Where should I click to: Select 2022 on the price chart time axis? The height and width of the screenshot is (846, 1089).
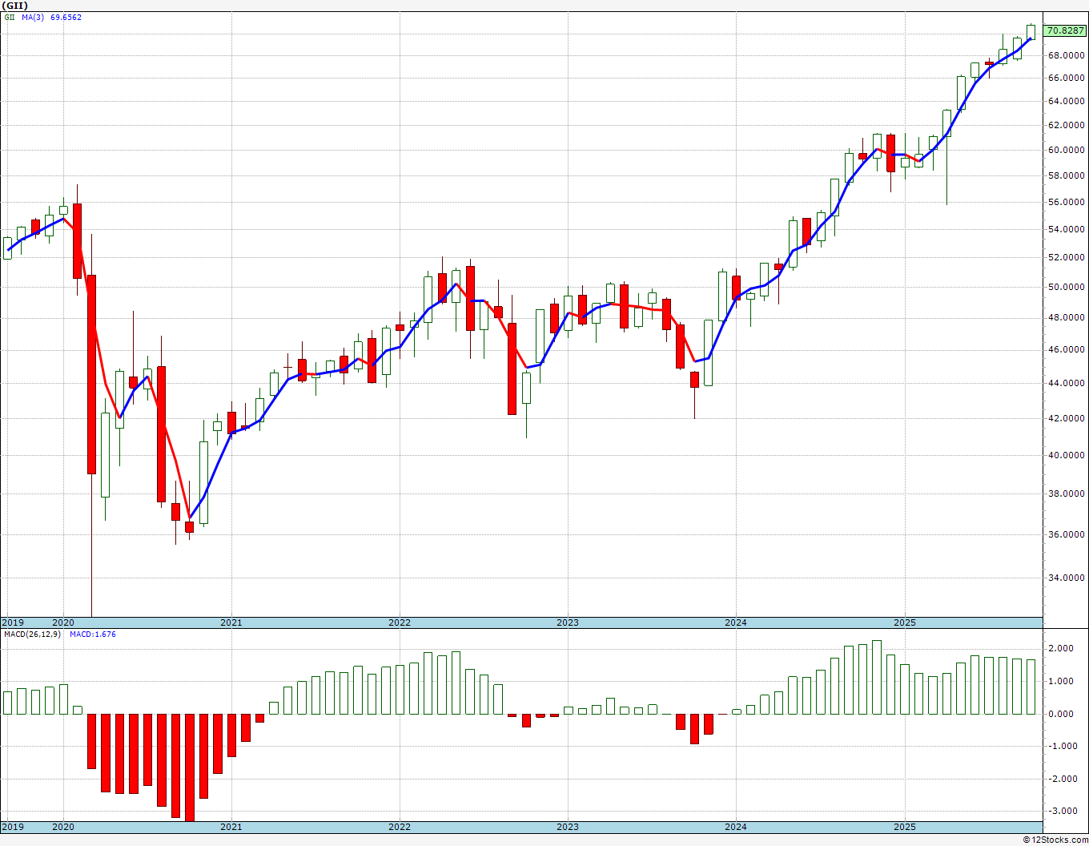(x=400, y=622)
